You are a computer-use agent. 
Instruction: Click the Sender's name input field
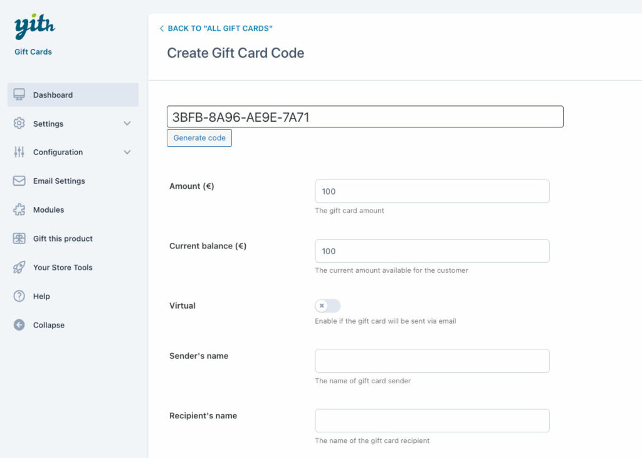tap(433, 361)
